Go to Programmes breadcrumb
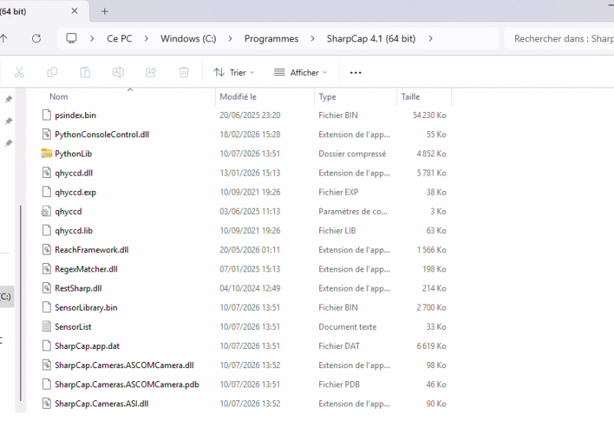 tap(272, 39)
